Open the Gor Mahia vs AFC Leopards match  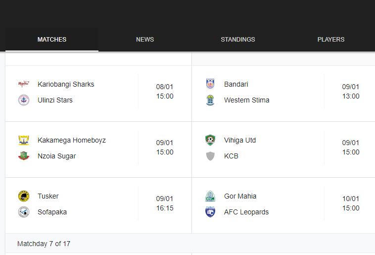point(283,205)
